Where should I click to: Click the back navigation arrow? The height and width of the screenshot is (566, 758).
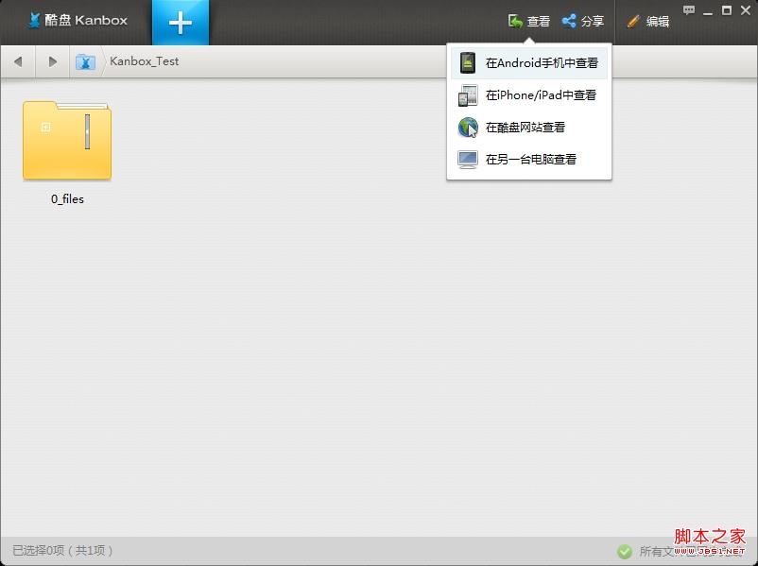click(19, 60)
